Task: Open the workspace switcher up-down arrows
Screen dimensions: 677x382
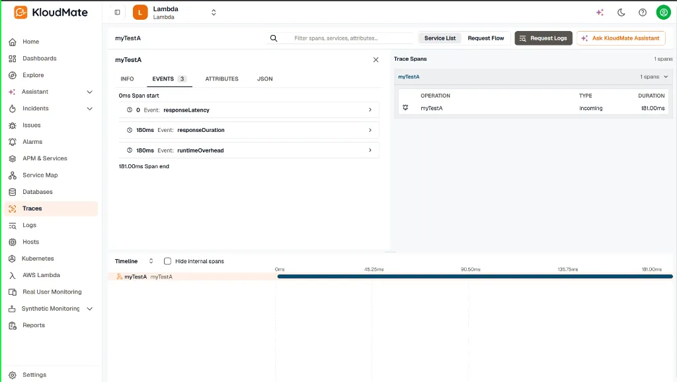Action: click(214, 13)
